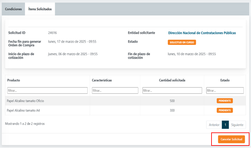Focus the Características filter field
This screenshot has width=251, height=148.
(115, 90)
